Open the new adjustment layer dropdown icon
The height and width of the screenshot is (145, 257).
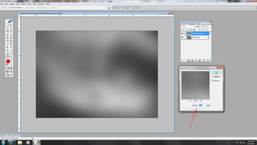(200, 61)
